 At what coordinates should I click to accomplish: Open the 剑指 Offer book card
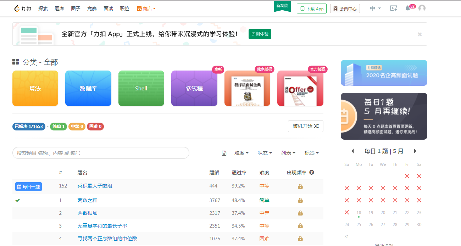[x=300, y=88]
